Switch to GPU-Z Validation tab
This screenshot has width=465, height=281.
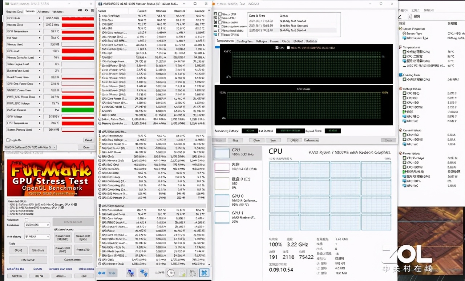[57, 12]
